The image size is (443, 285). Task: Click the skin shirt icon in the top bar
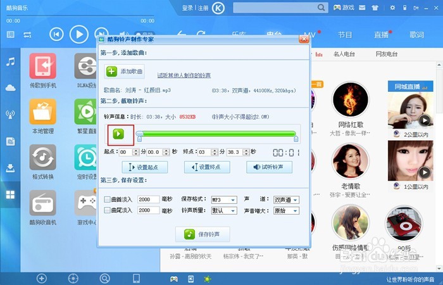(375, 8)
